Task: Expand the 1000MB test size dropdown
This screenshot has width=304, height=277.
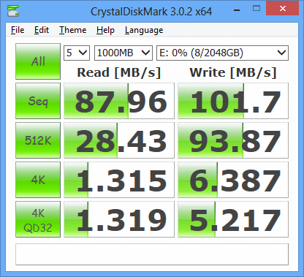Action: (x=123, y=53)
